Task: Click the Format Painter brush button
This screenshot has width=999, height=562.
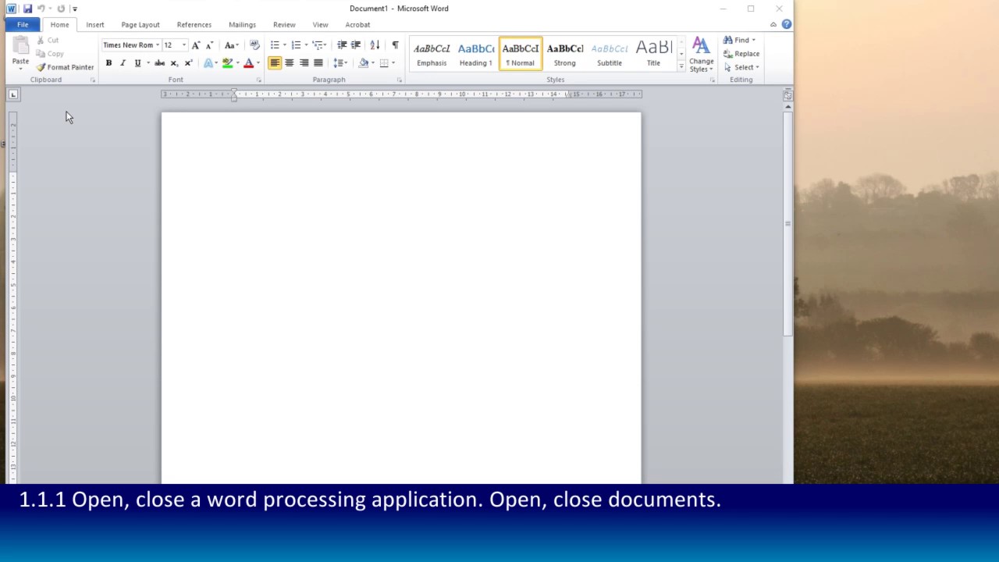Action: click(x=65, y=67)
